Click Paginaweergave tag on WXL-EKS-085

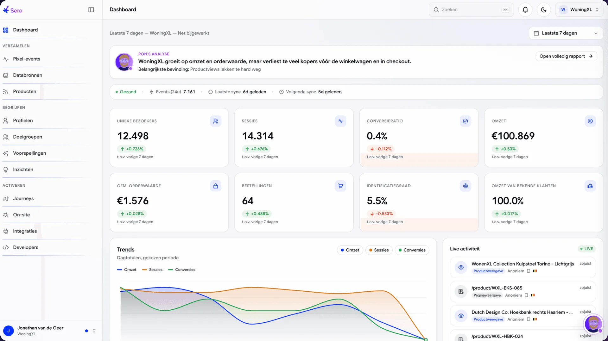(x=487, y=295)
